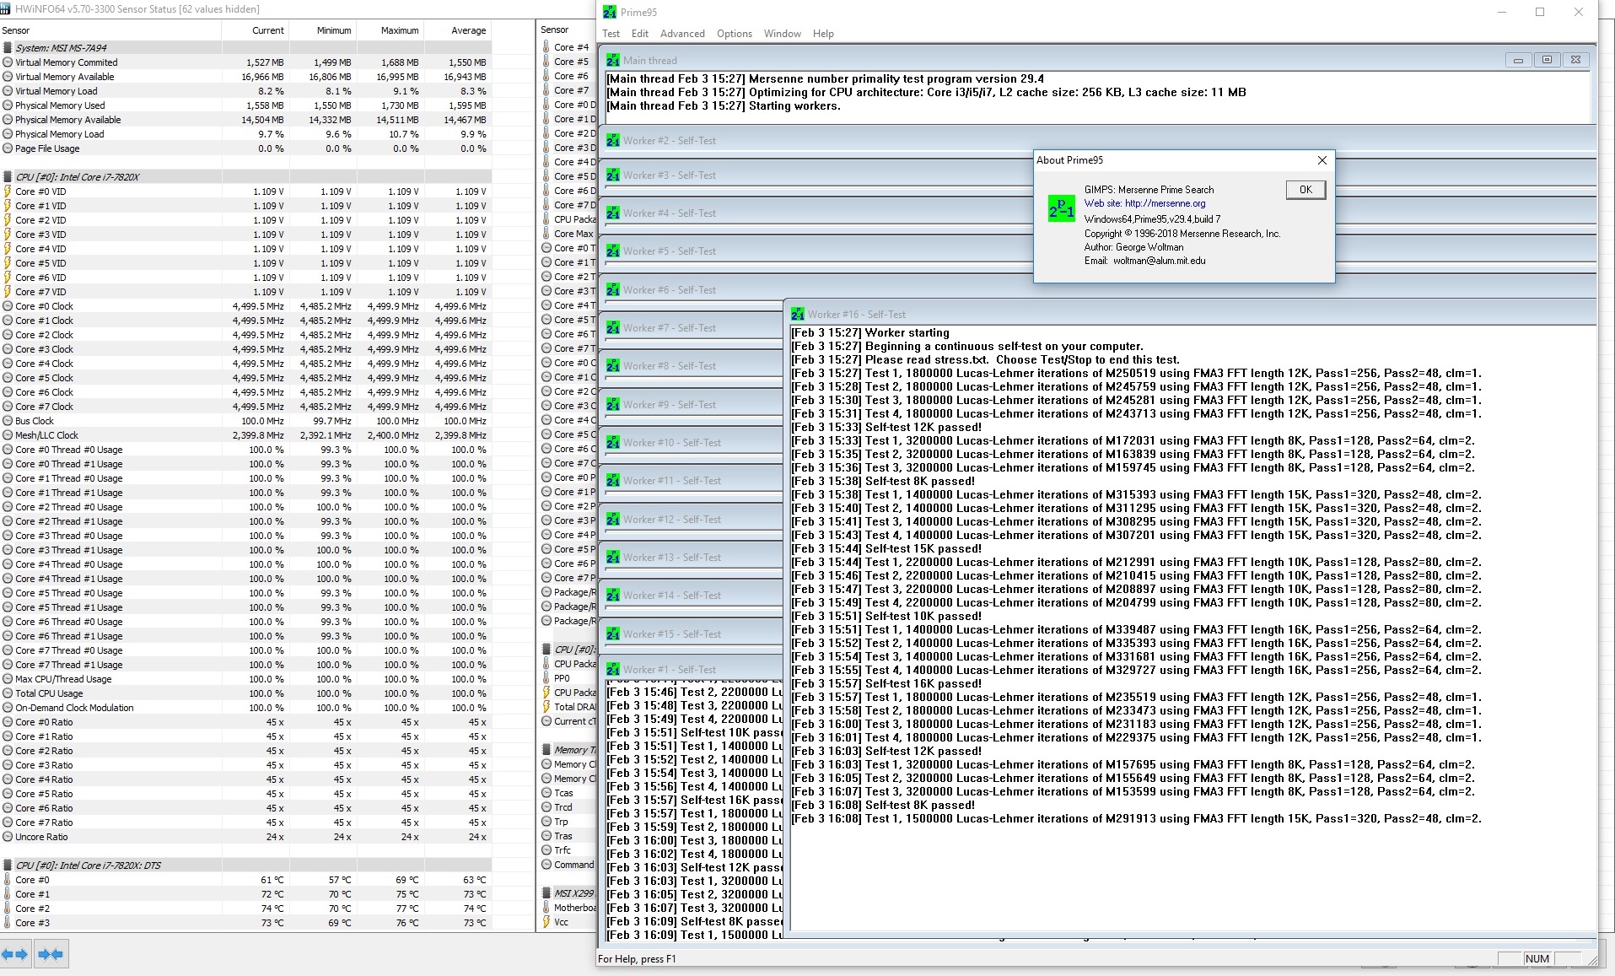Screen dimensions: 1615x976
Task: Select the Worker #7 Self-Test window icon
Action: (x=613, y=328)
